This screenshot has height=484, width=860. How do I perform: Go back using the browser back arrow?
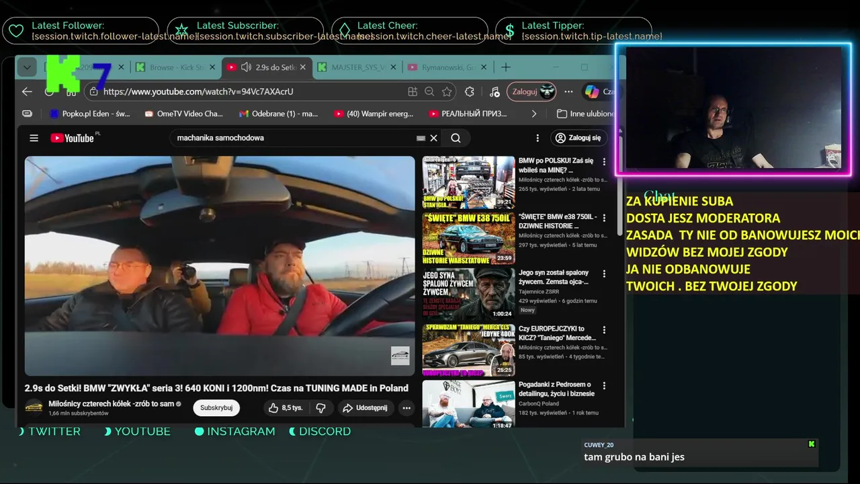[27, 91]
